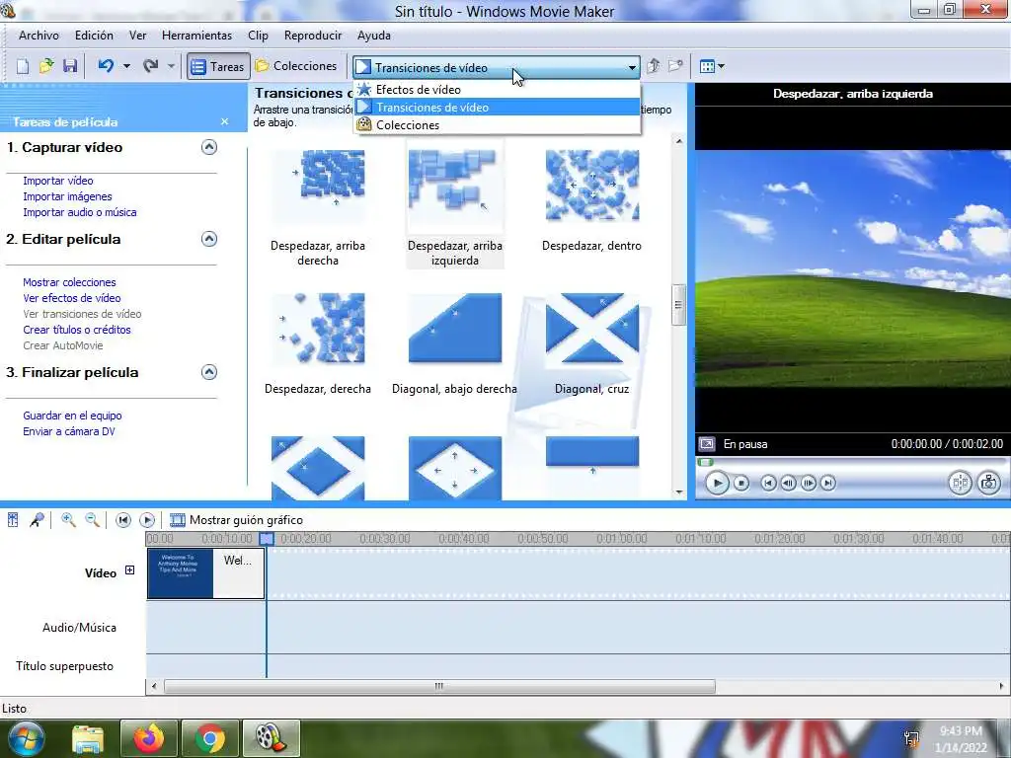Select Diagonal, abajo derecha transition

point(454,342)
